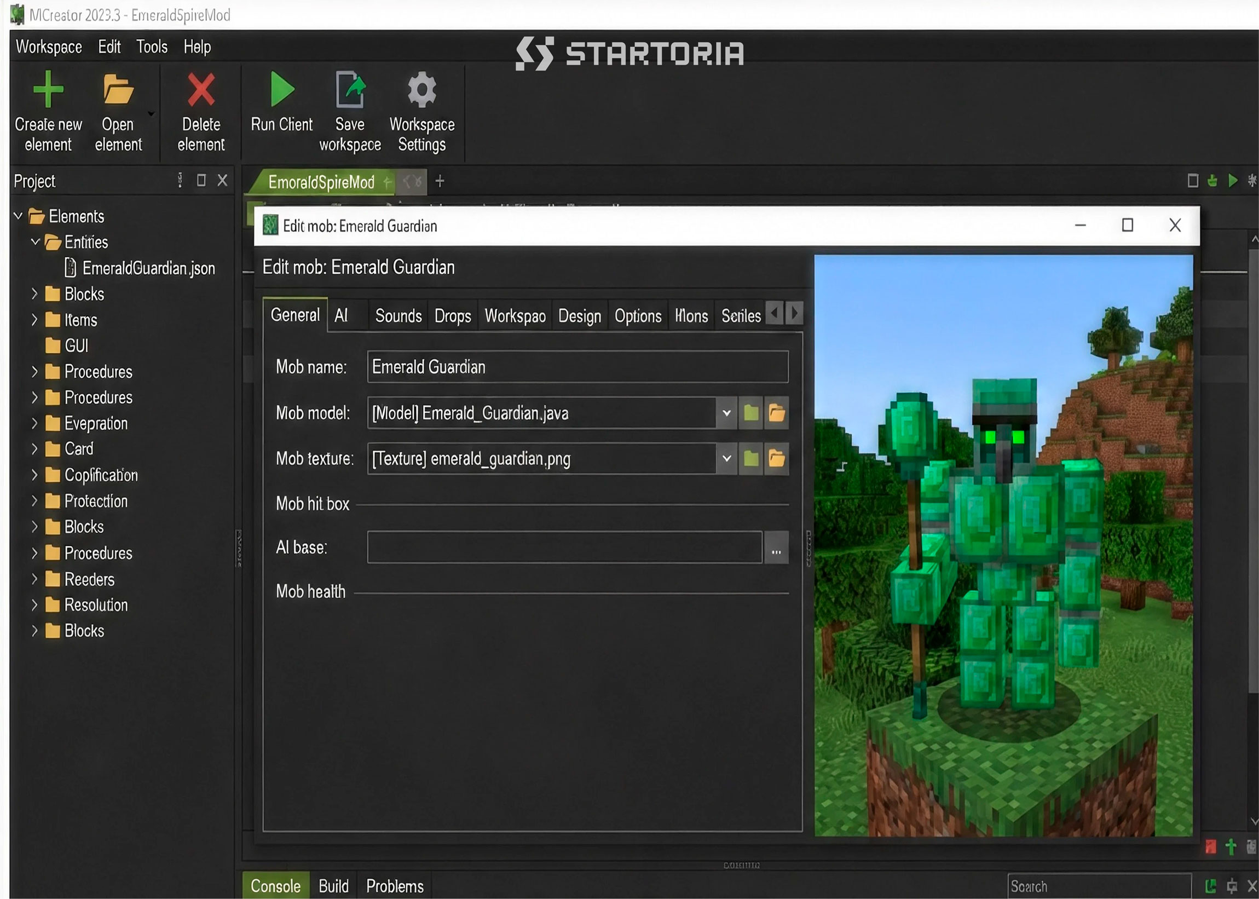
Task: Click the AI base input field
Action: coord(565,547)
